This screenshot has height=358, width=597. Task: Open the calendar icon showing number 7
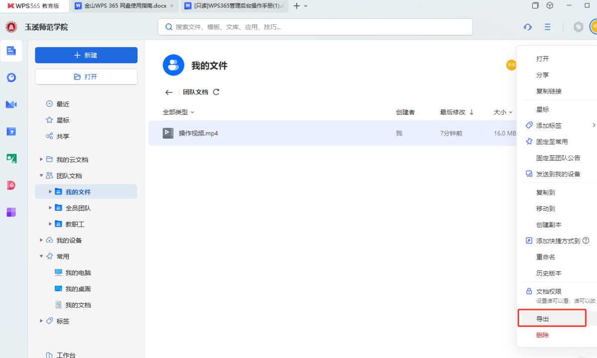point(11,131)
